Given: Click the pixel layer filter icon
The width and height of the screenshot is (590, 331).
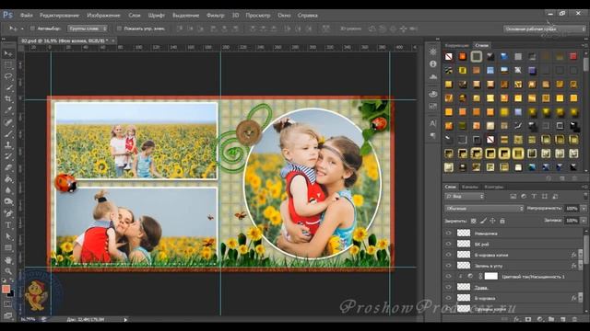Looking at the screenshot, I should pyautogui.click(x=513, y=196).
